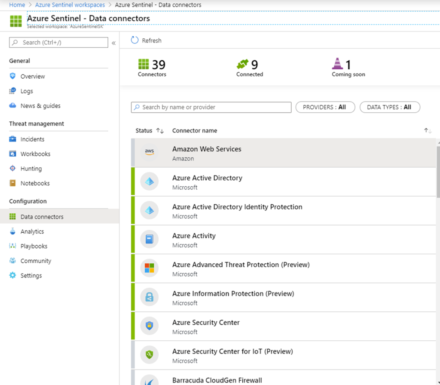Image resolution: width=440 pixels, height=385 pixels.
Task: Click the Amazon Web Services connector icon
Action: click(149, 152)
